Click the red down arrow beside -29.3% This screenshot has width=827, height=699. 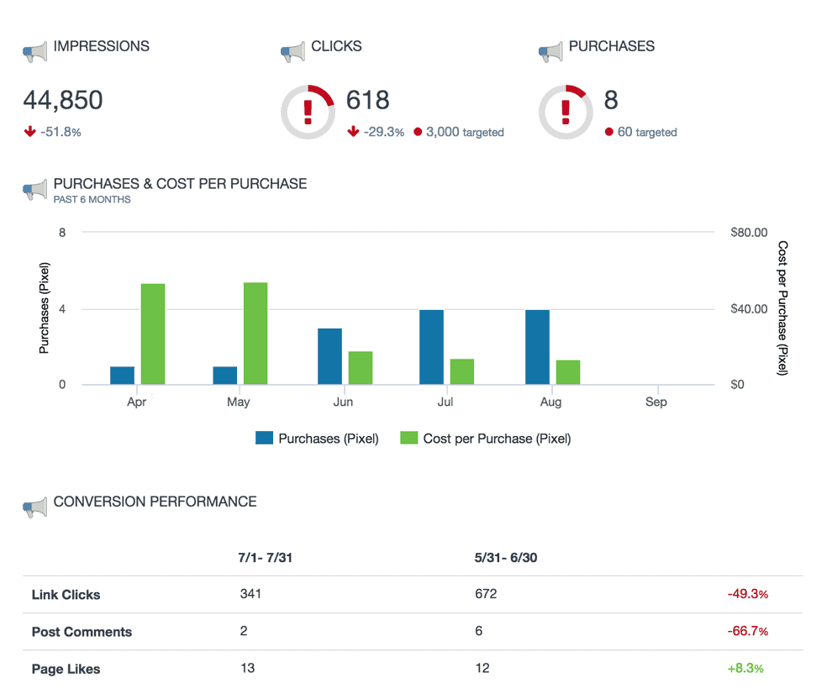pyautogui.click(x=353, y=131)
